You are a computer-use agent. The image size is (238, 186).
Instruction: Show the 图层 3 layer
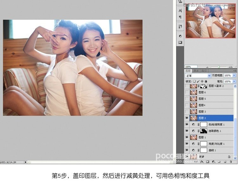tap(187, 112)
